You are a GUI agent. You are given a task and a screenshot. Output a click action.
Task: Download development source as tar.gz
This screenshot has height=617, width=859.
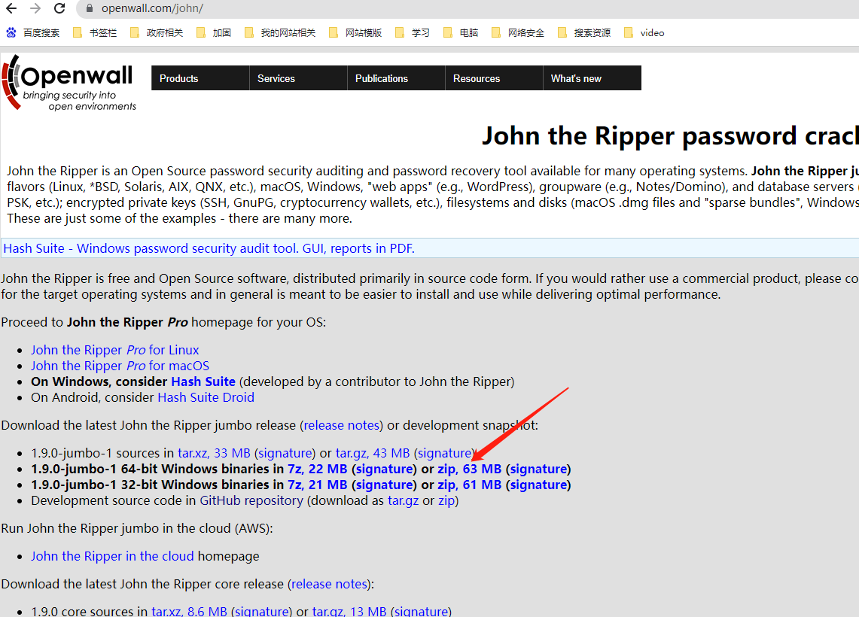404,501
